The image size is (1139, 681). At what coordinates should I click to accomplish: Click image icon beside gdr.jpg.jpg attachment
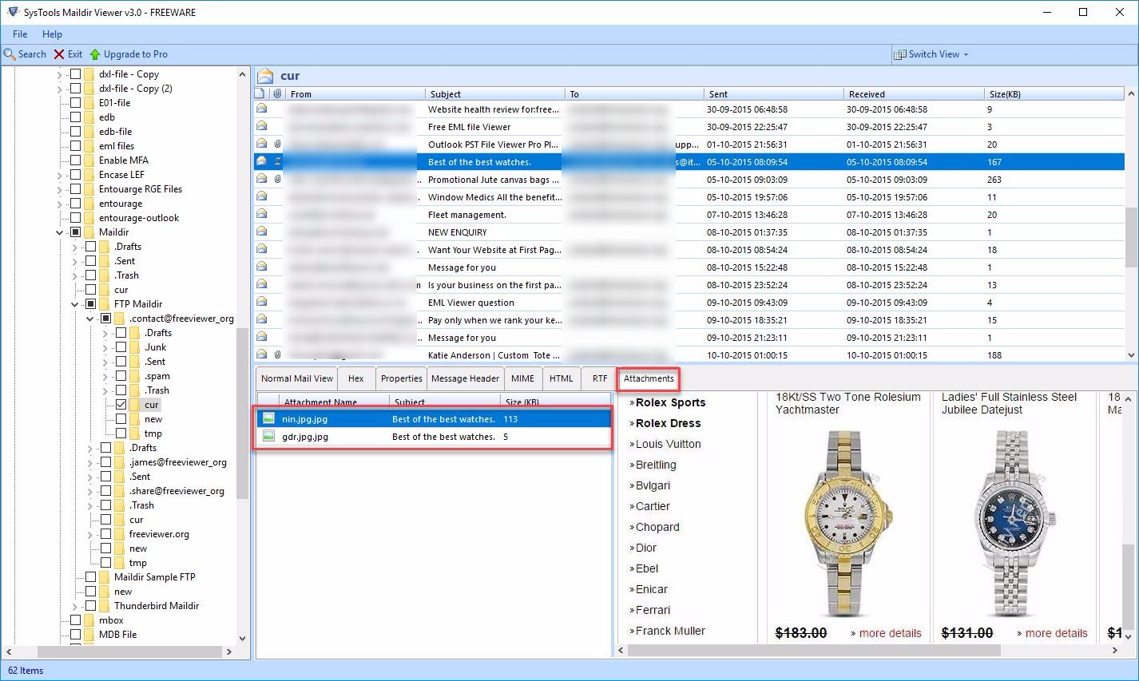pyautogui.click(x=269, y=437)
